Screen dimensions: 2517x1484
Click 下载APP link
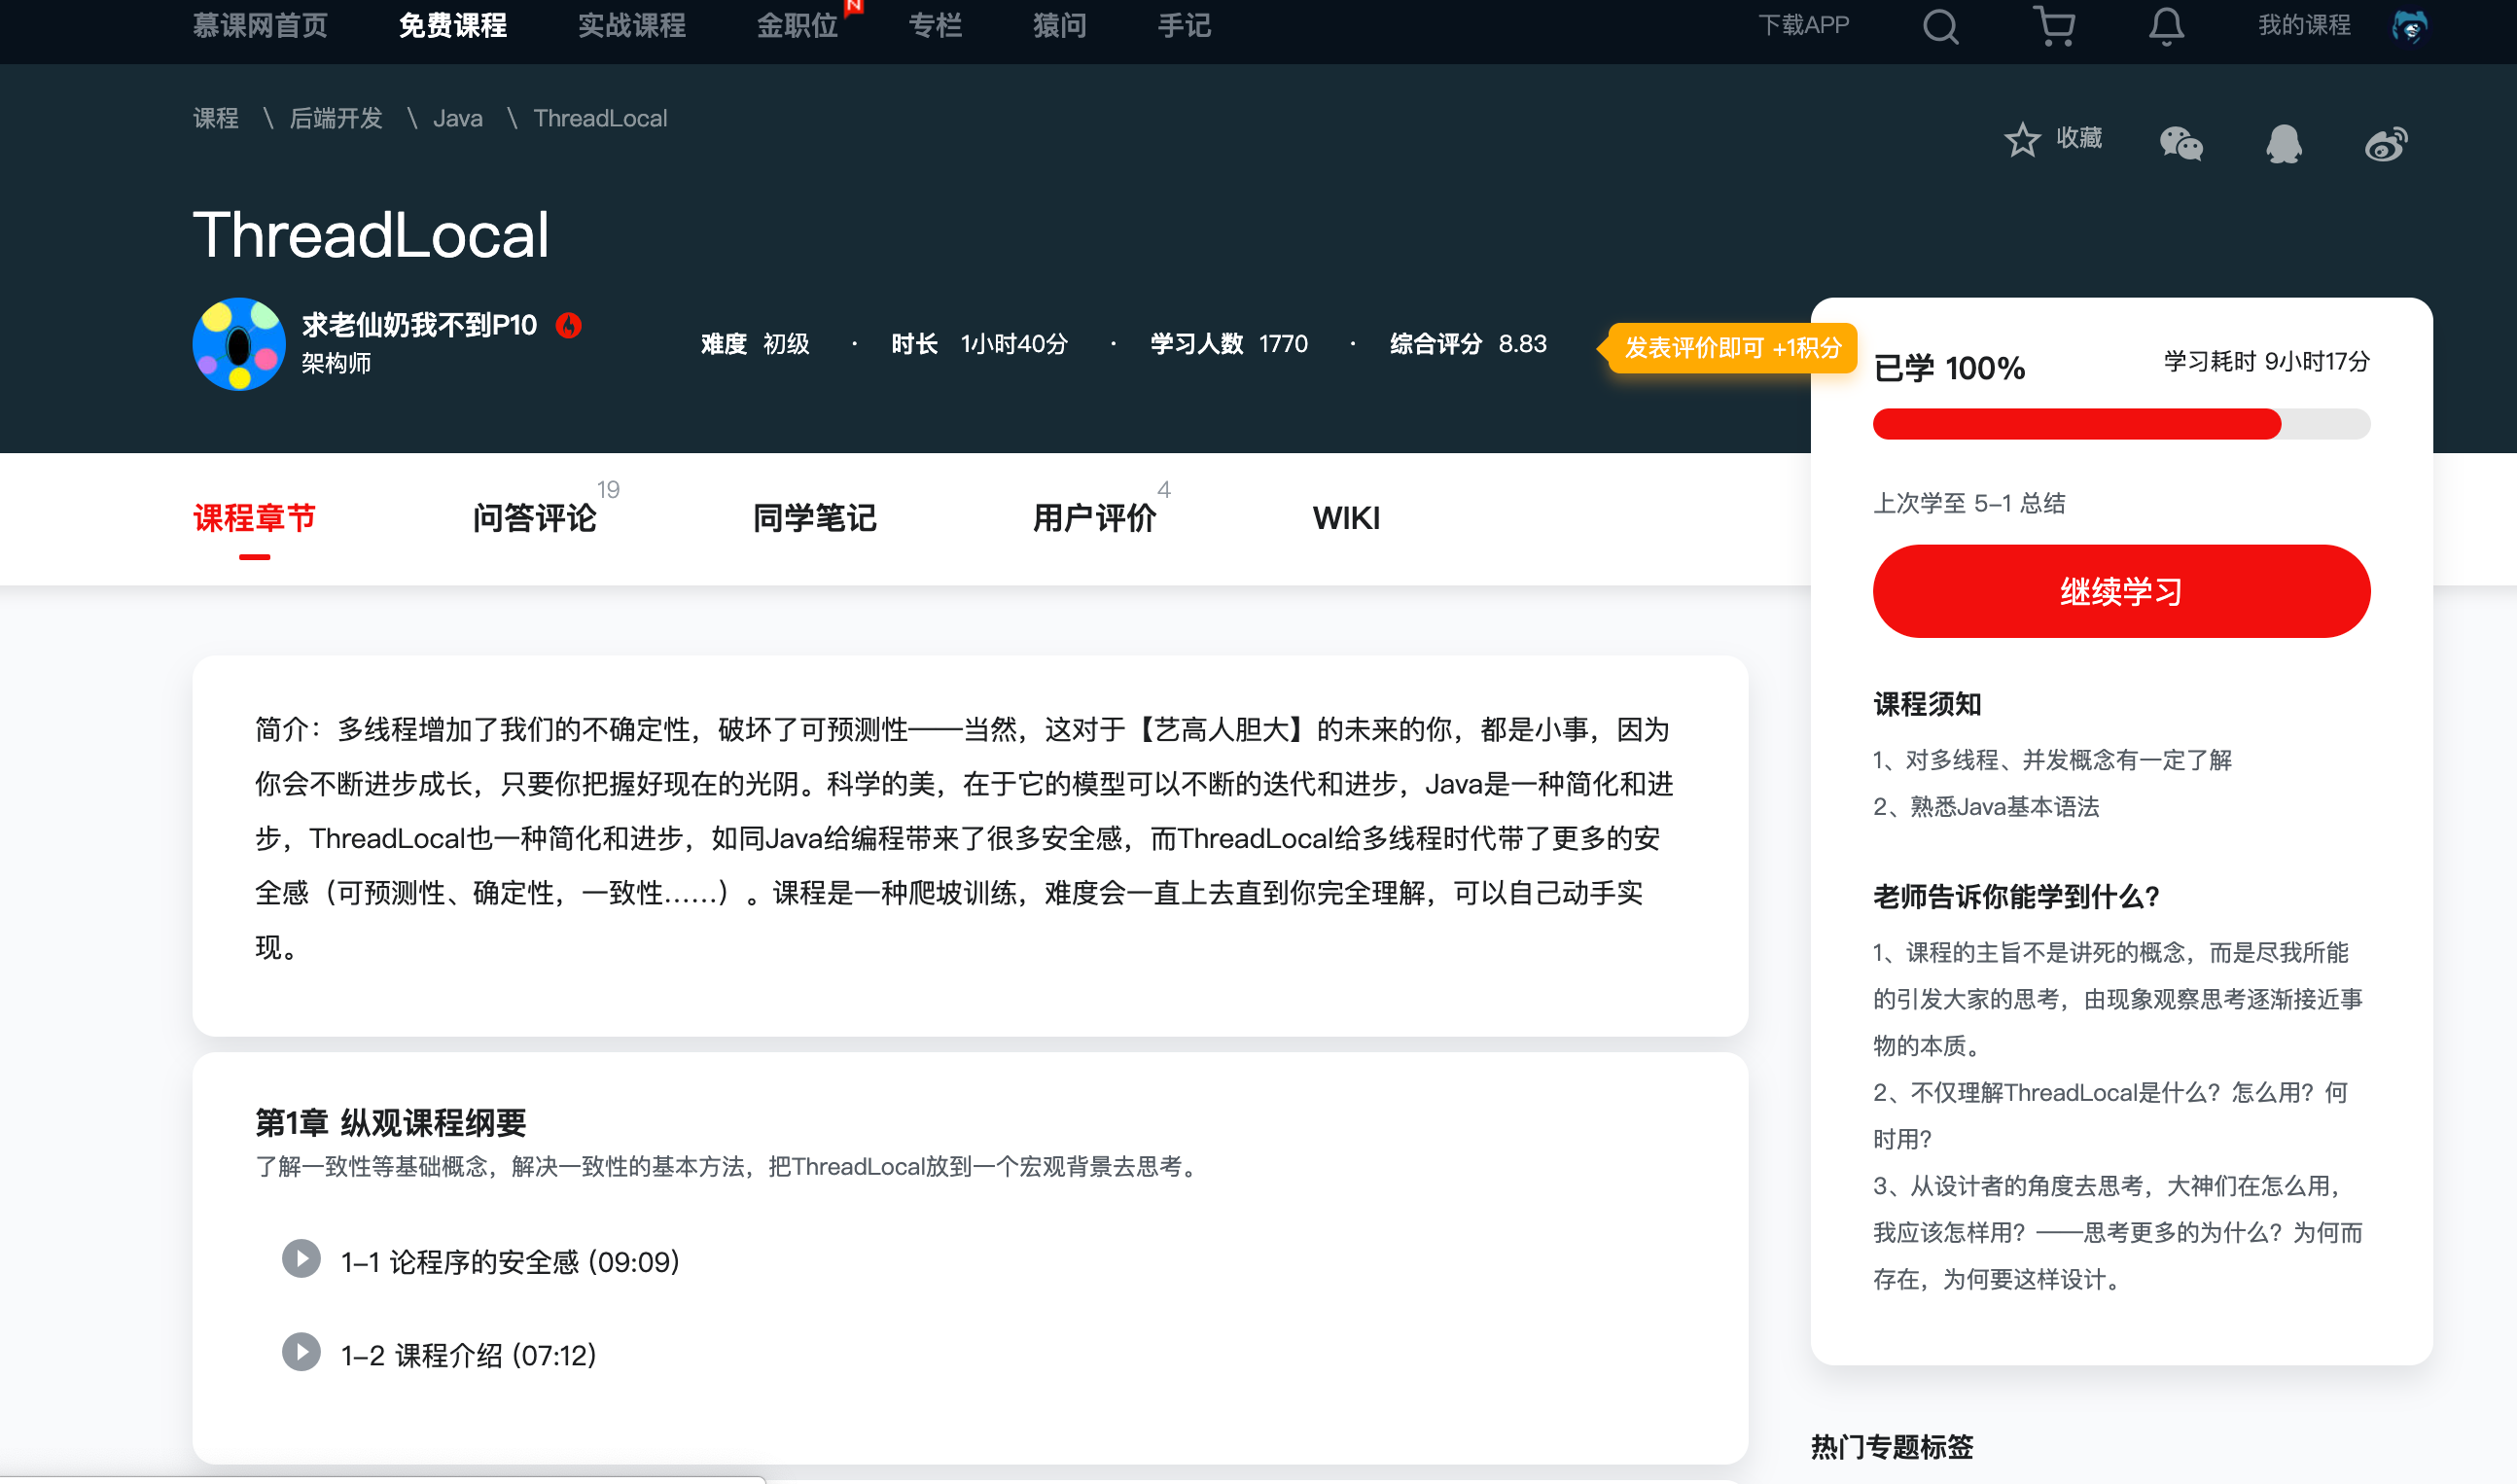1804,25
